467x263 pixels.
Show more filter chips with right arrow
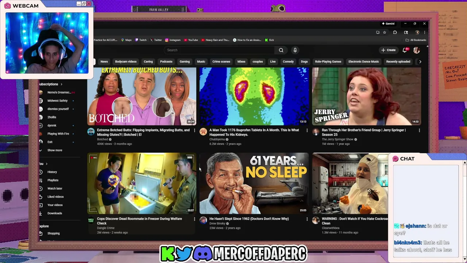pos(420,62)
